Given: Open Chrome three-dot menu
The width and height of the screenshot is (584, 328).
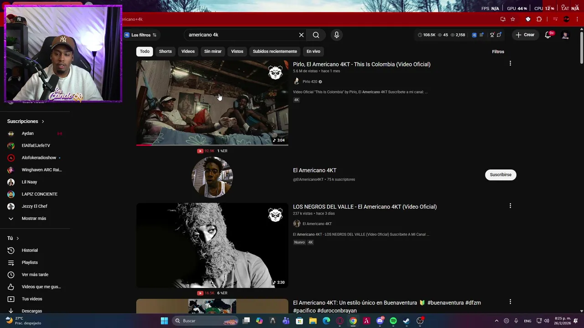Looking at the screenshot, I should coord(577,19).
